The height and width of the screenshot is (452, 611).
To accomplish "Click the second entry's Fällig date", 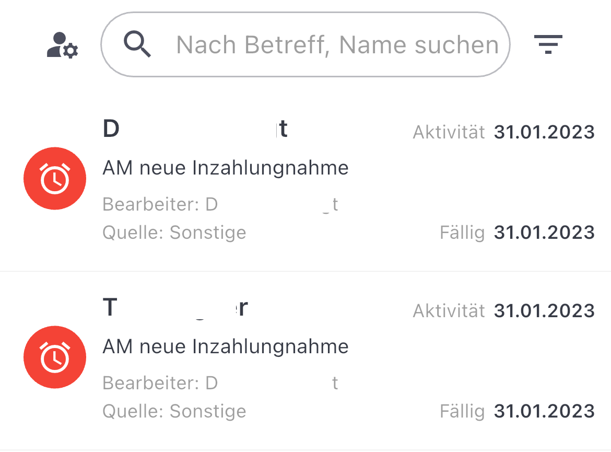I will 544,411.
